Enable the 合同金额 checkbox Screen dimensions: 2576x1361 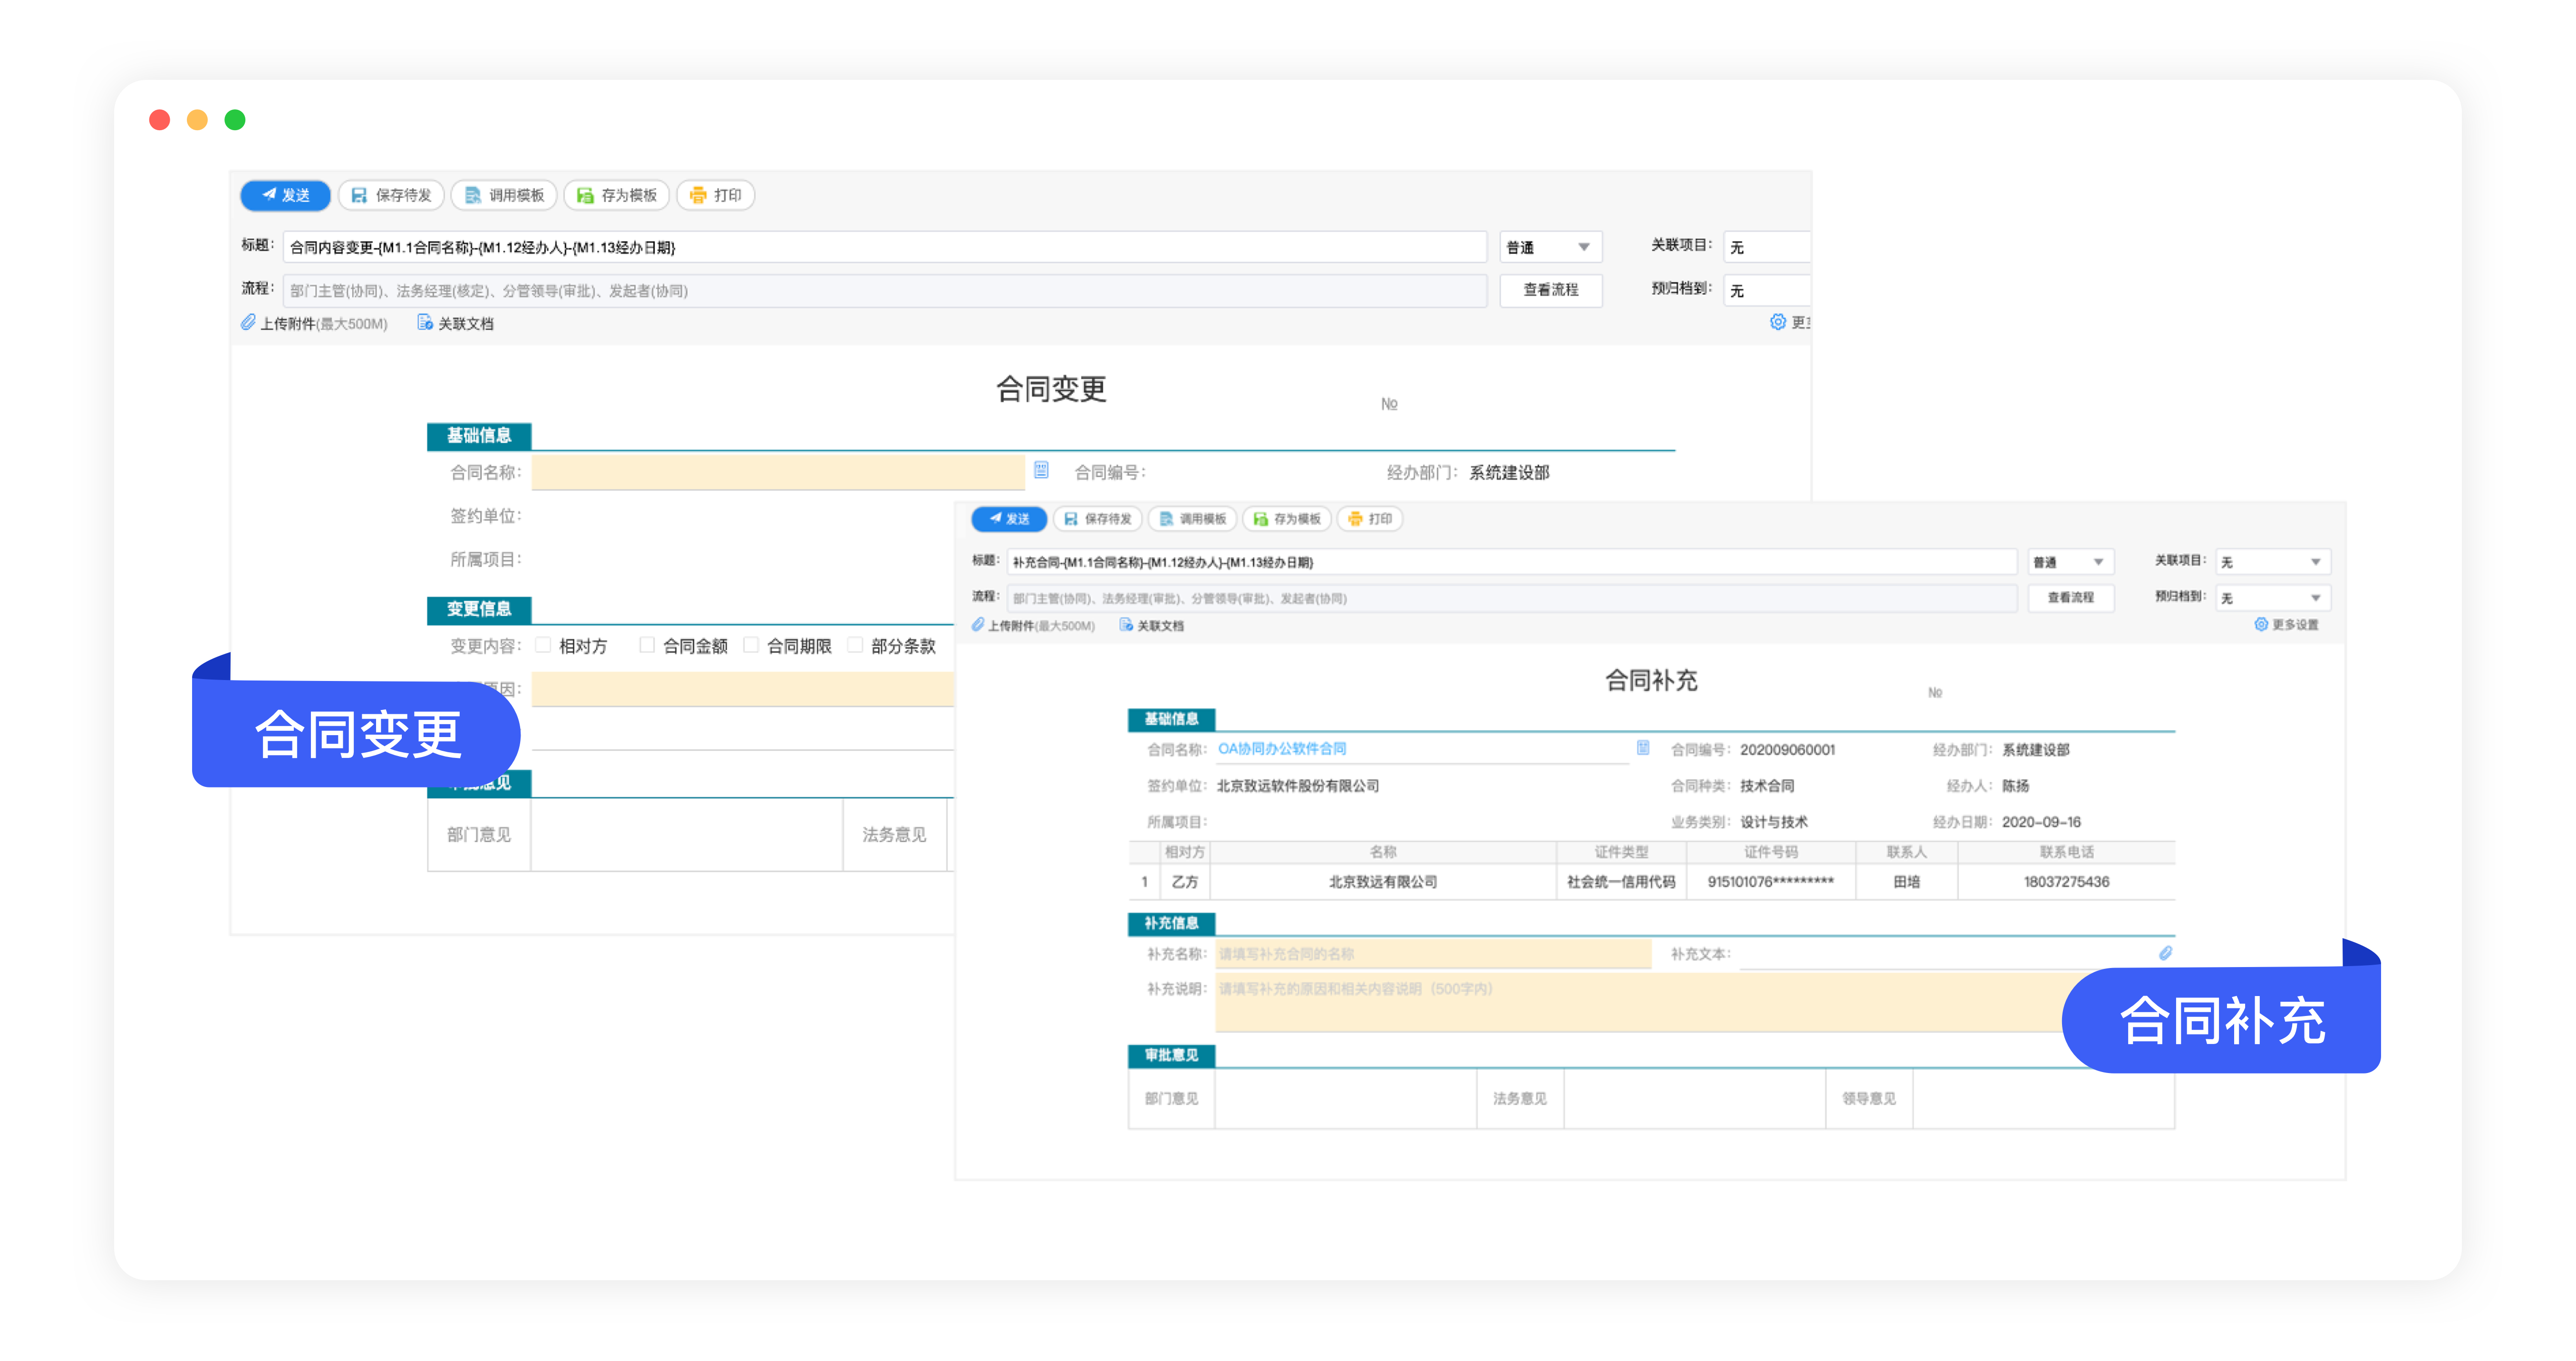pyautogui.click(x=647, y=645)
